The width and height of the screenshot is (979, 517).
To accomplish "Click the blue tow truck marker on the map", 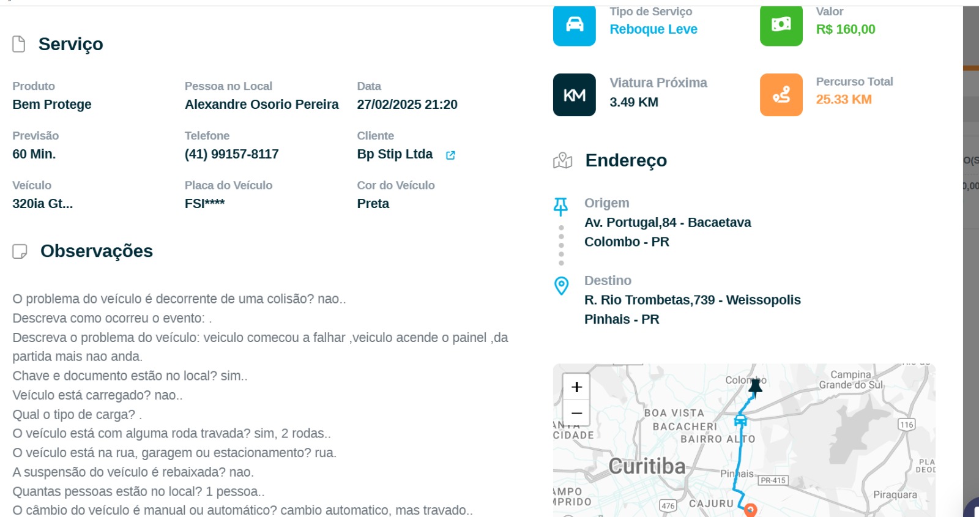I will pyautogui.click(x=740, y=420).
